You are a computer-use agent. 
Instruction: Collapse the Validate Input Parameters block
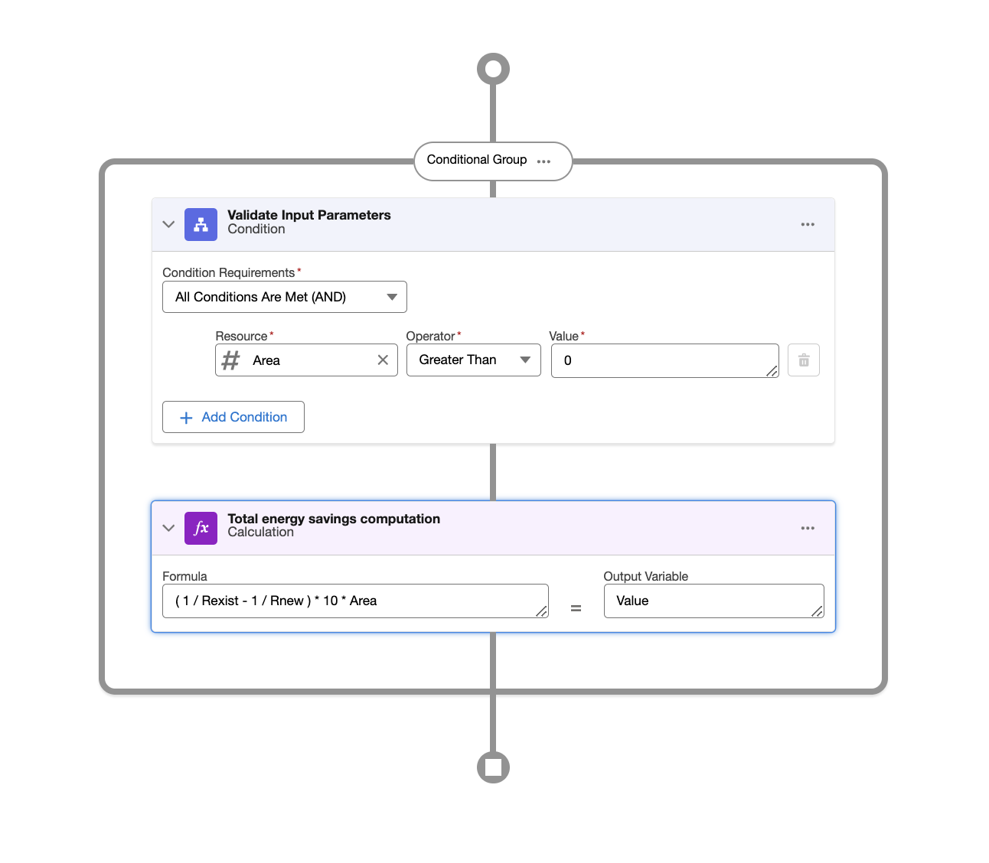168,224
